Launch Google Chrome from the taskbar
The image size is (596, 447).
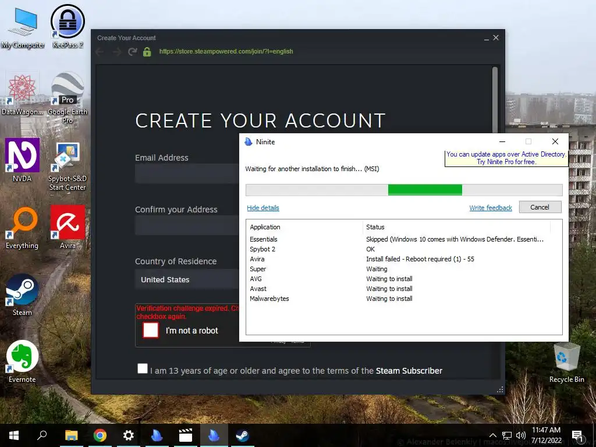(x=100, y=435)
